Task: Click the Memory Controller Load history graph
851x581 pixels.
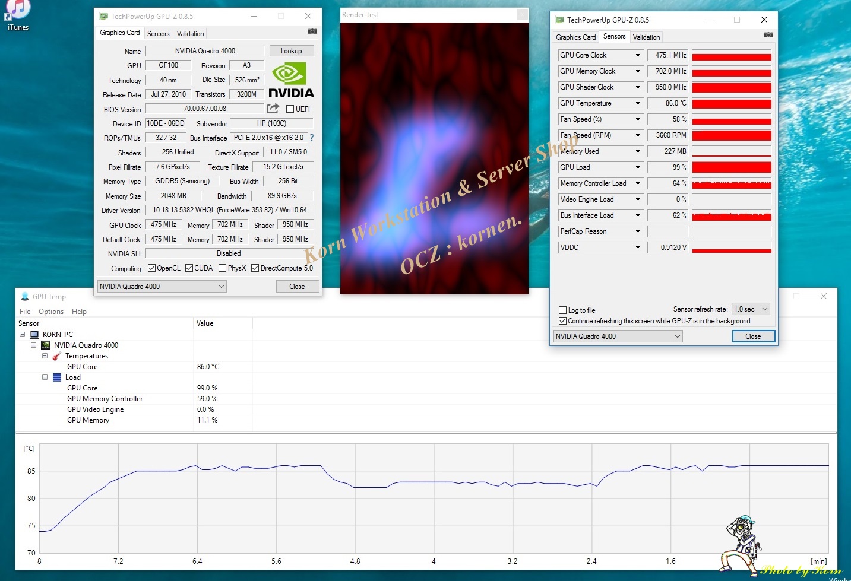Action: point(732,183)
